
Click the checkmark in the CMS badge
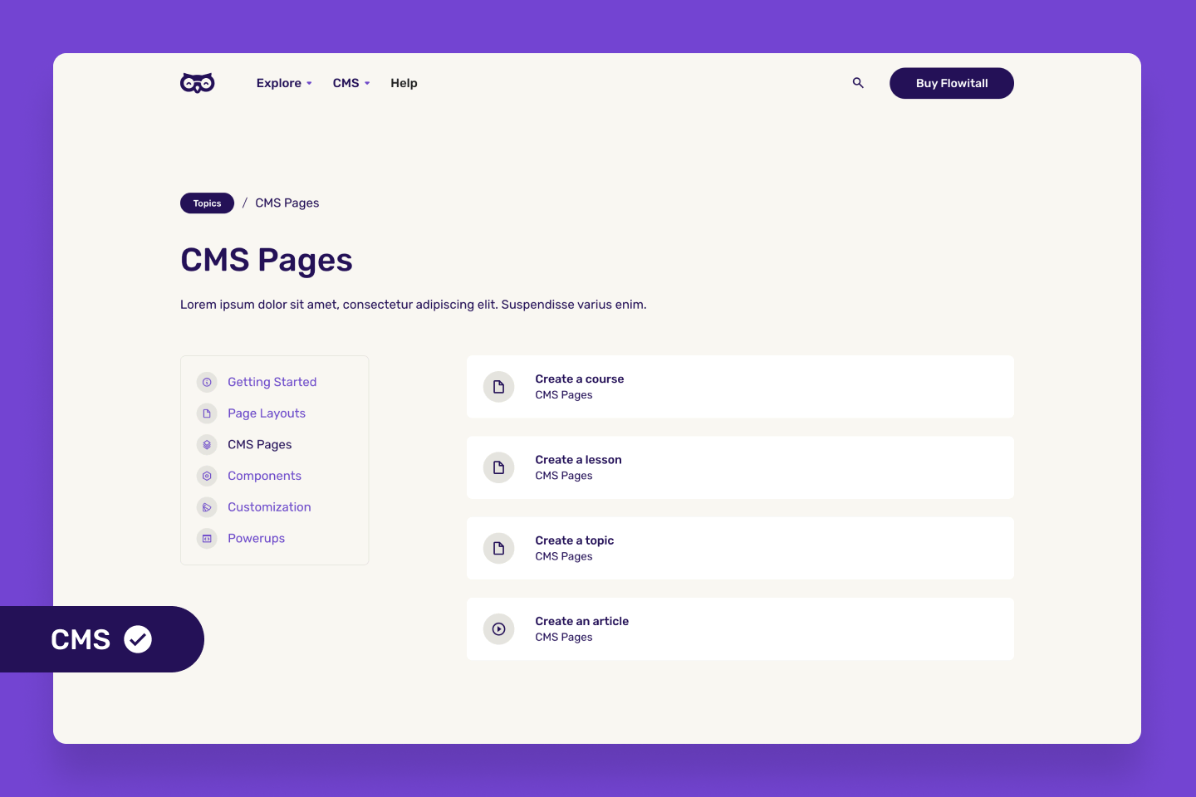coord(139,638)
